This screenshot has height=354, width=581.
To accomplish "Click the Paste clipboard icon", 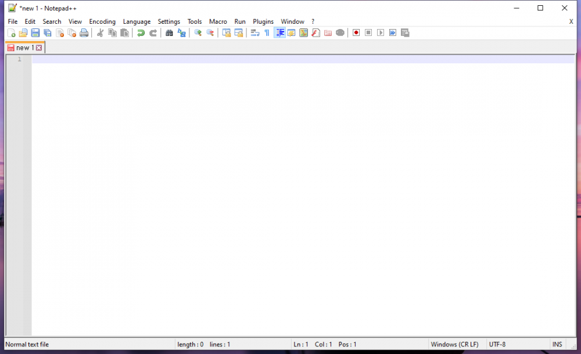I will (x=124, y=33).
